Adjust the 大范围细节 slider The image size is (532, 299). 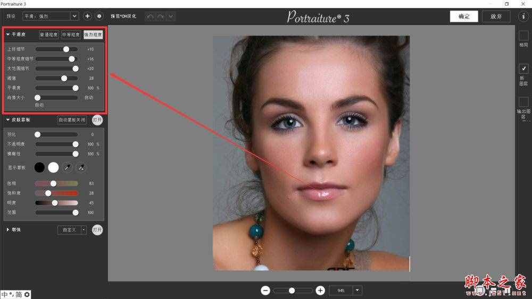pos(57,69)
